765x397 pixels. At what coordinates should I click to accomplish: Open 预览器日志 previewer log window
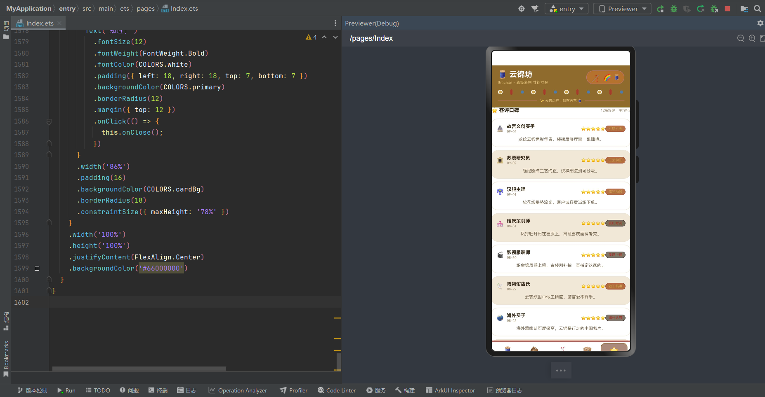[x=505, y=390]
